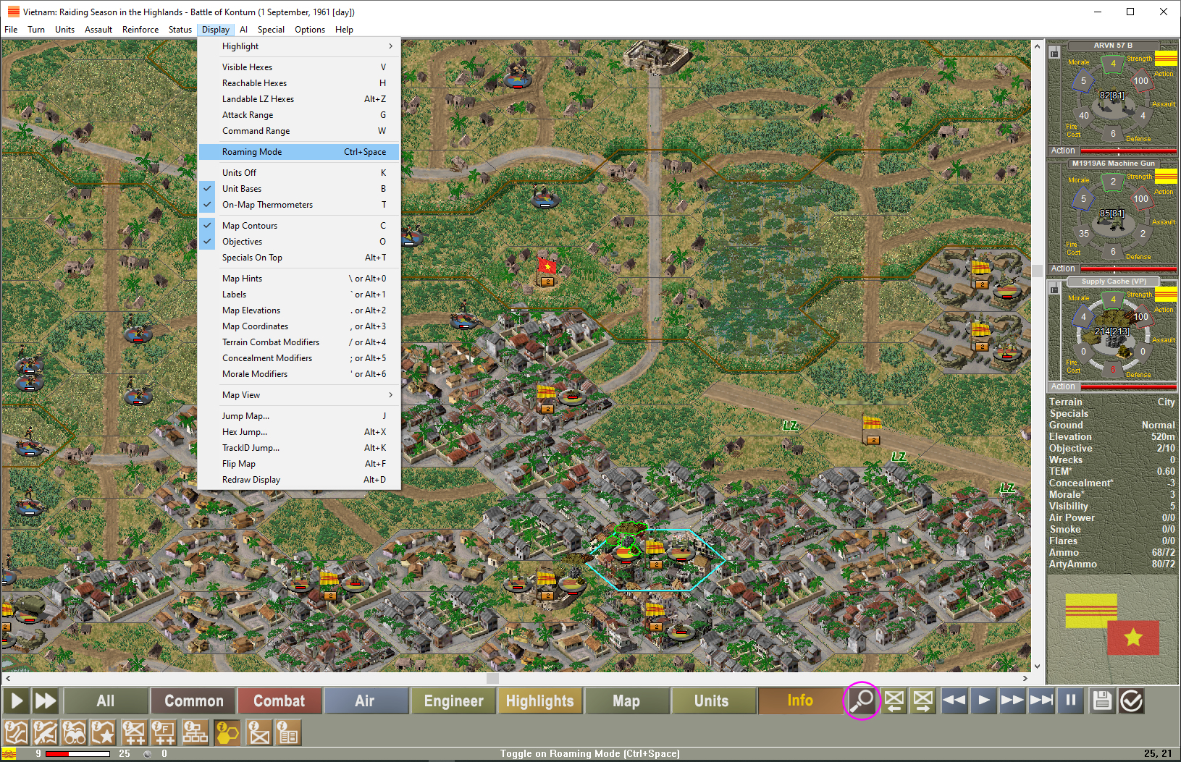Open the Units menu in menu bar
Viewport: 1181px width, 762px height.
click(64, 30)
